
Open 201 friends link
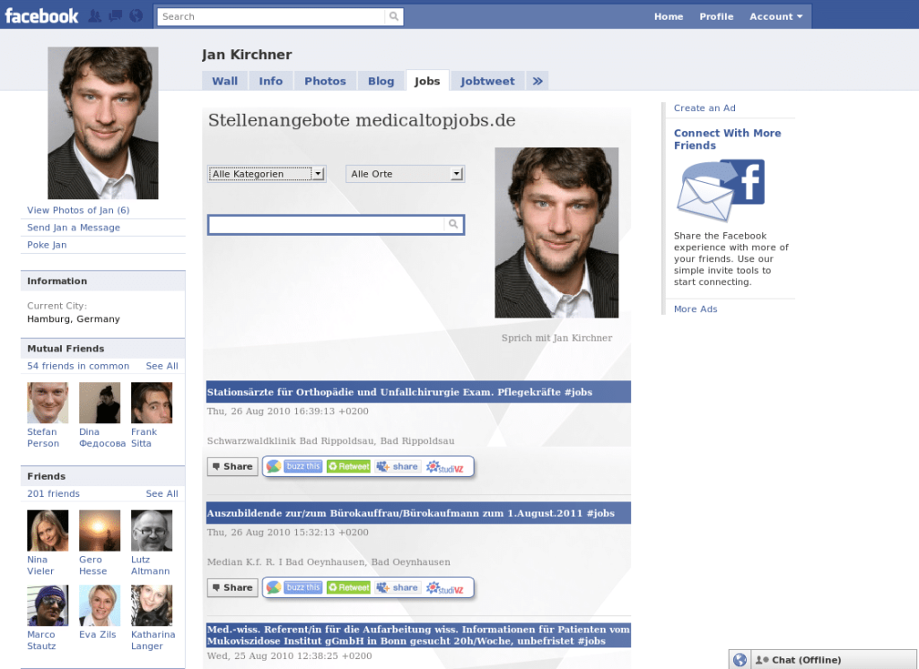tap(53, 494)
